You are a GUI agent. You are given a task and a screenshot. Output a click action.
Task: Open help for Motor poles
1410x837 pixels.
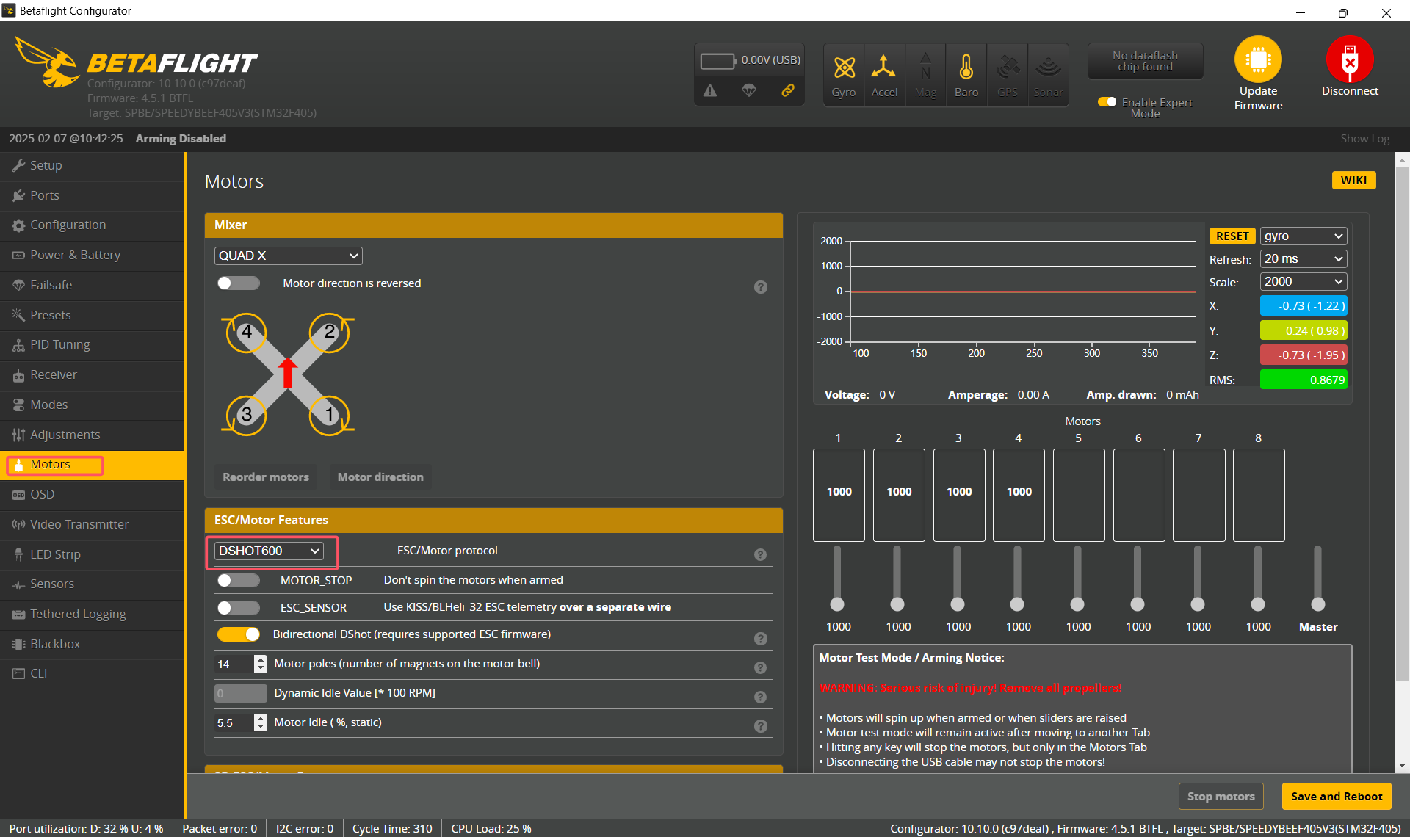click(761, 668)
